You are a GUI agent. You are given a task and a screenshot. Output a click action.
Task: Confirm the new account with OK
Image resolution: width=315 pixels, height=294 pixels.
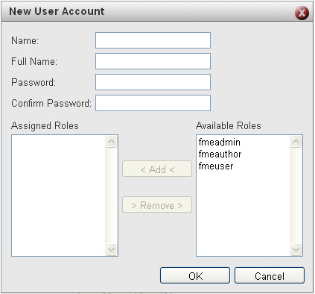click(x=195, y=275)
